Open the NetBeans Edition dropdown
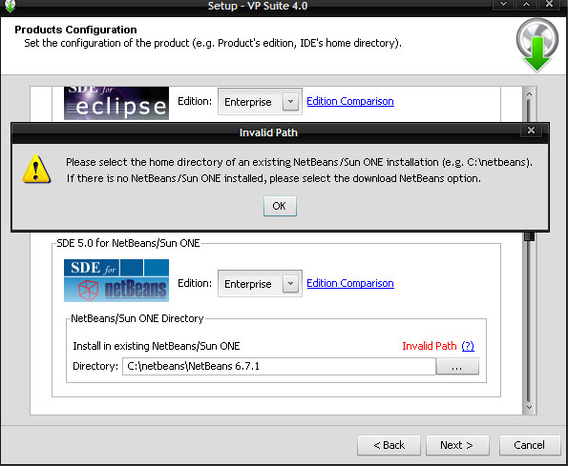This screenshot has width=568, height=466. (290, 284)
